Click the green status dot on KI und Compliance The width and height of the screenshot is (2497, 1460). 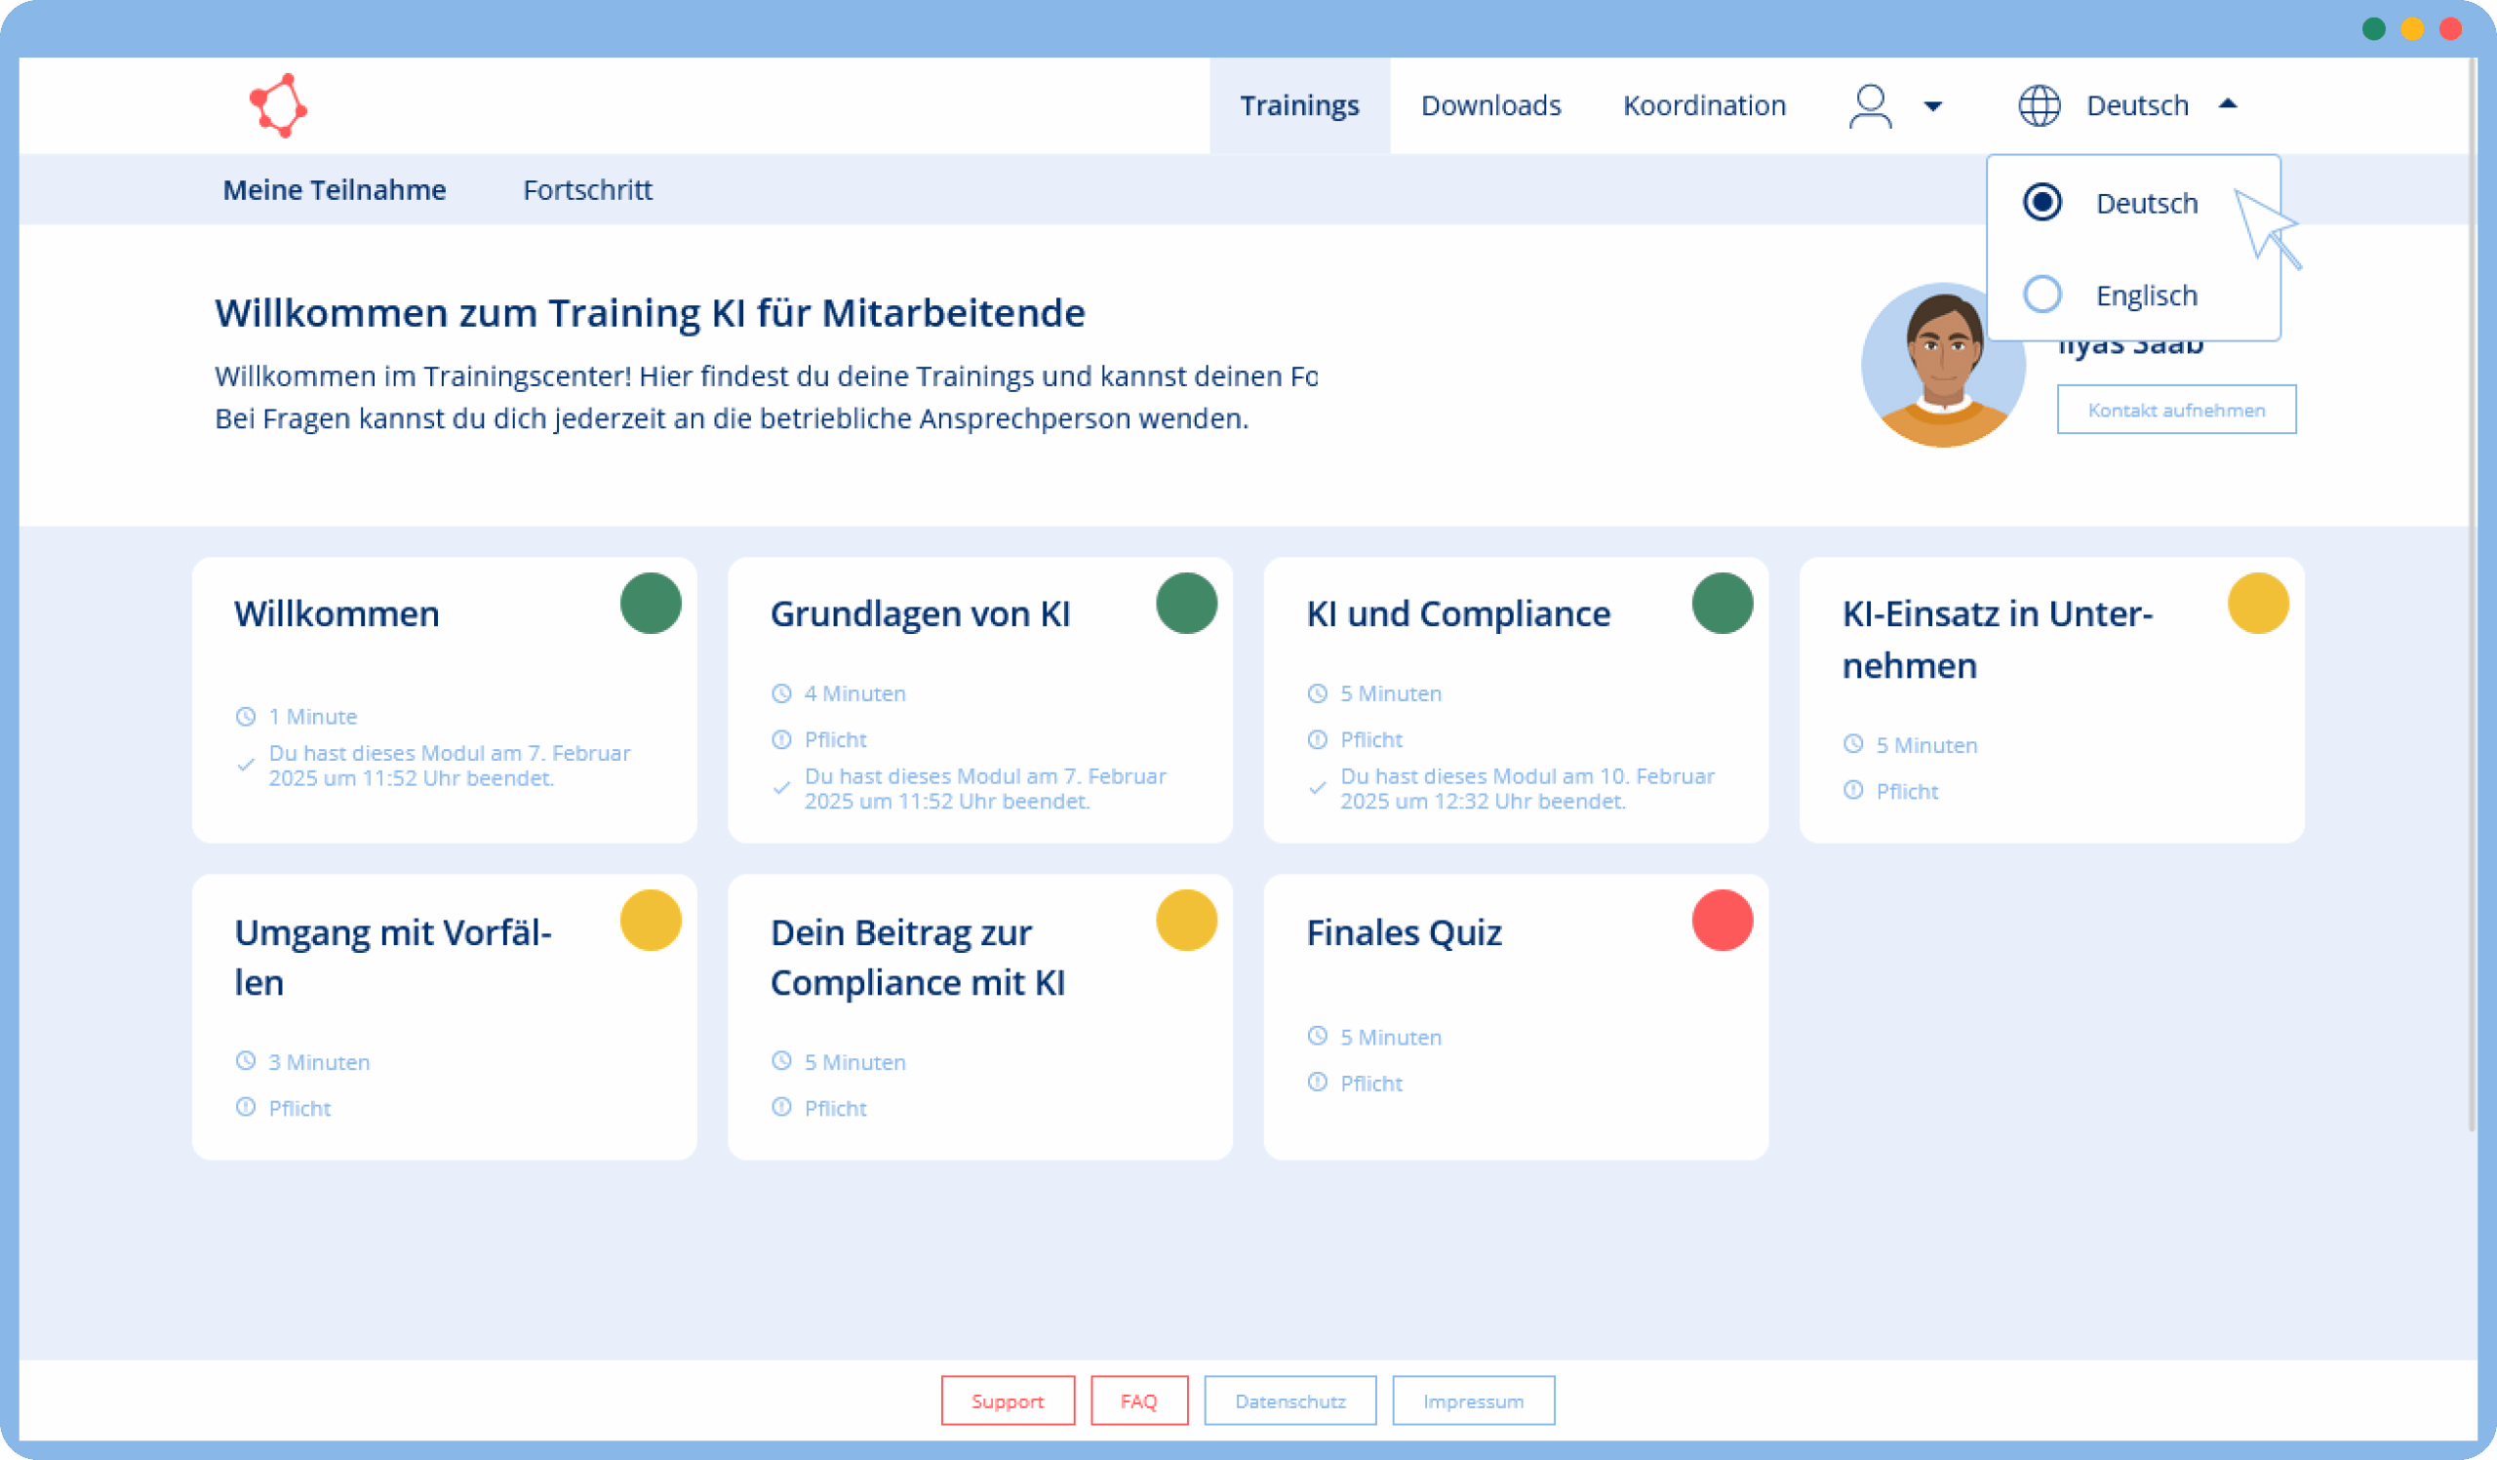1722,602
